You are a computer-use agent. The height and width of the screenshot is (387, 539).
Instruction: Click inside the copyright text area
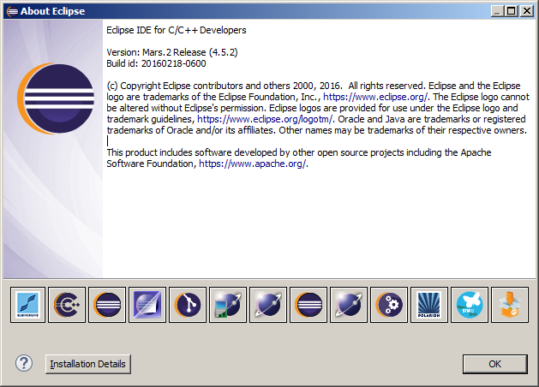[x=317, y=109]
